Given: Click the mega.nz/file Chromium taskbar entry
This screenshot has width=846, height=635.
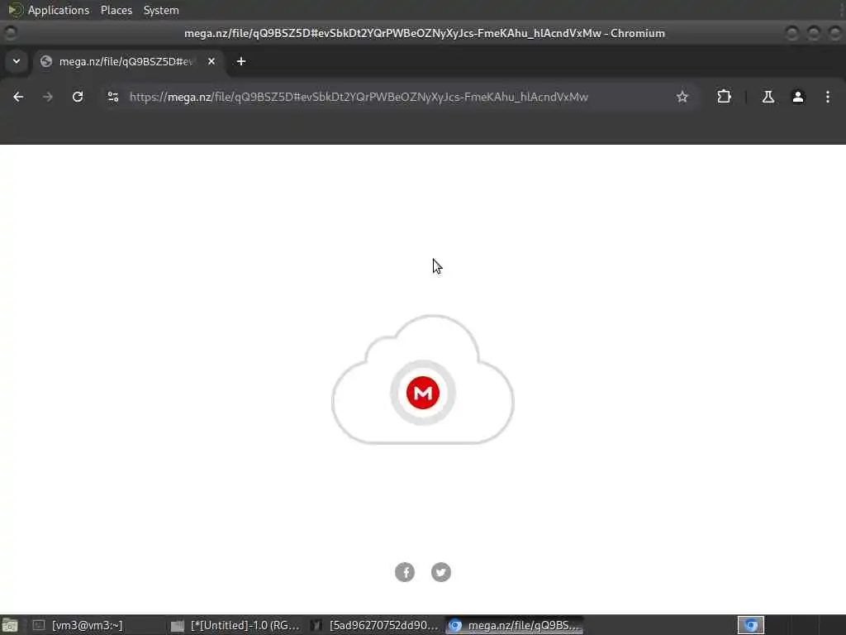Looking at the screenshot, I should [515, 625].
